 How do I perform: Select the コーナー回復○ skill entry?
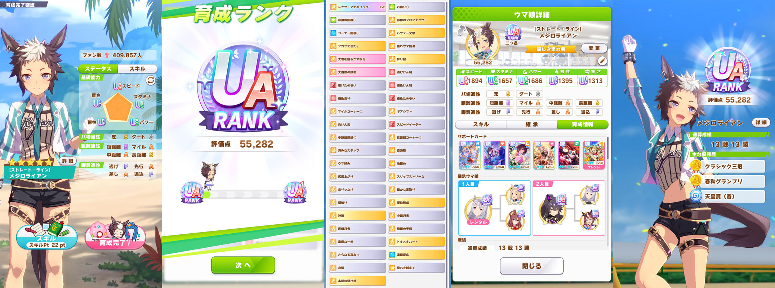pyautogui.click(x=358, y=33)
